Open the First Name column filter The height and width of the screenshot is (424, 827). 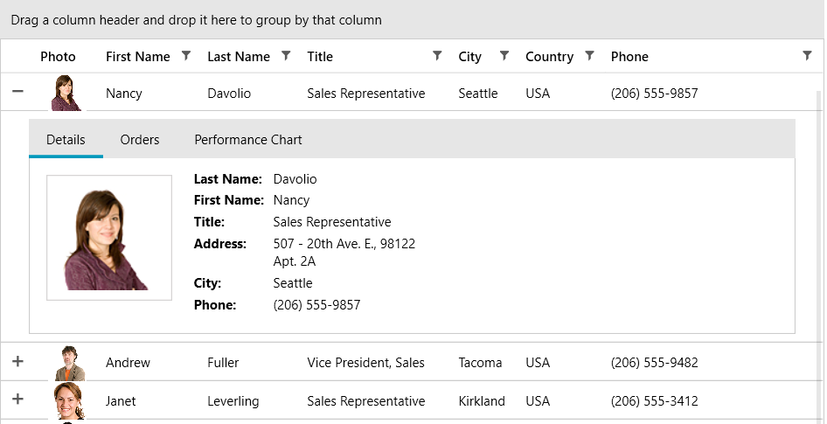pos(185,56)
